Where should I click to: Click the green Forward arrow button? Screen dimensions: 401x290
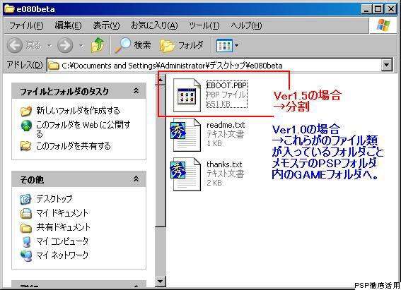click(65, 45)
